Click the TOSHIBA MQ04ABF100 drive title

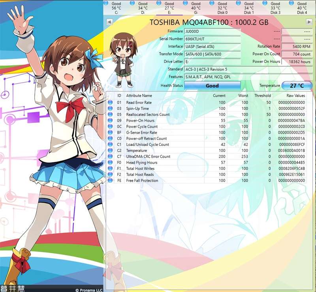(209, 22)
